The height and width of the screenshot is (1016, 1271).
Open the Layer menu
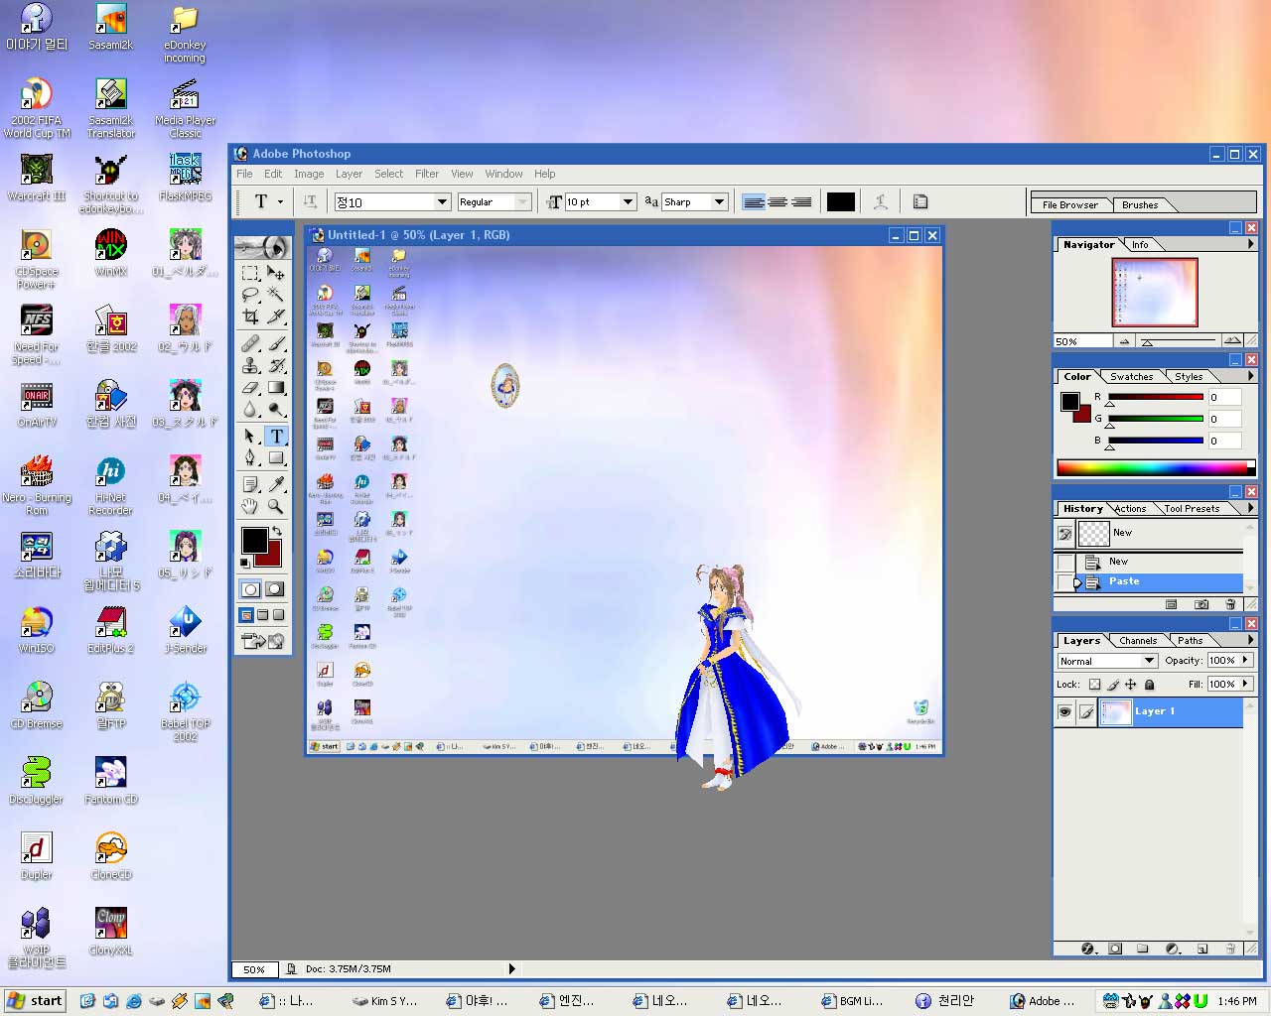point(349,174)
